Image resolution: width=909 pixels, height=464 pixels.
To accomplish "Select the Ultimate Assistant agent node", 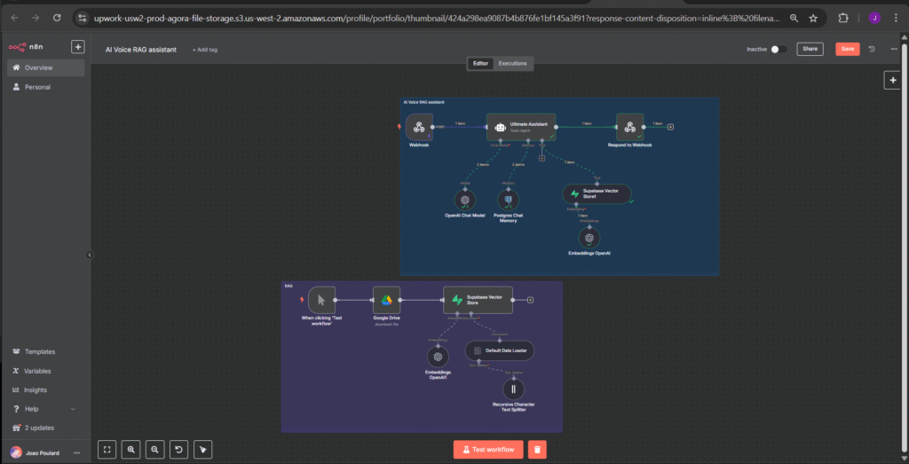I will point(521,127).
